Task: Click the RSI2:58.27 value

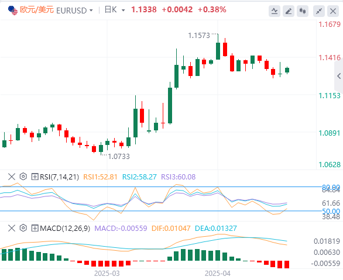Action: coord(139,177)
